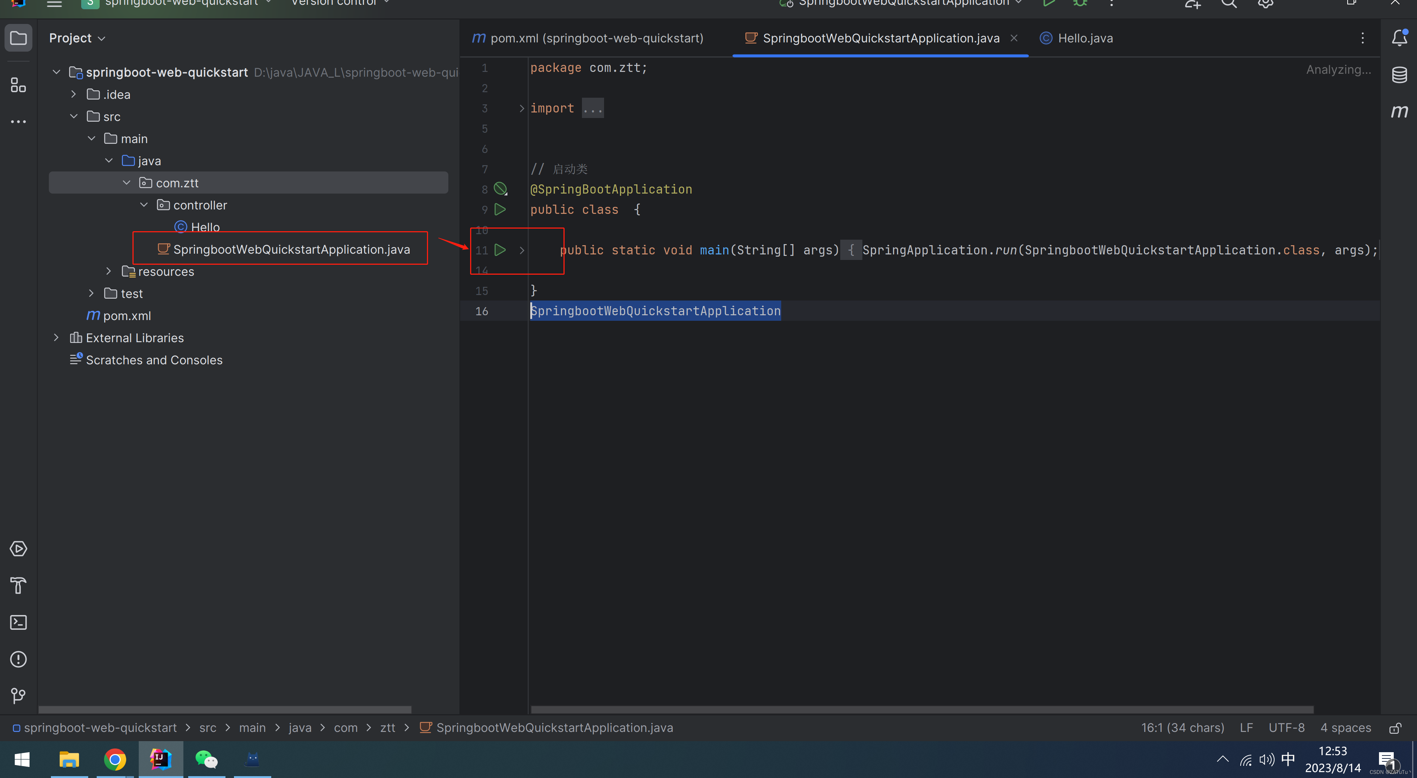Click the 16:1 caret position widget
The image size is (1417, 778).
click(1183, 727)
